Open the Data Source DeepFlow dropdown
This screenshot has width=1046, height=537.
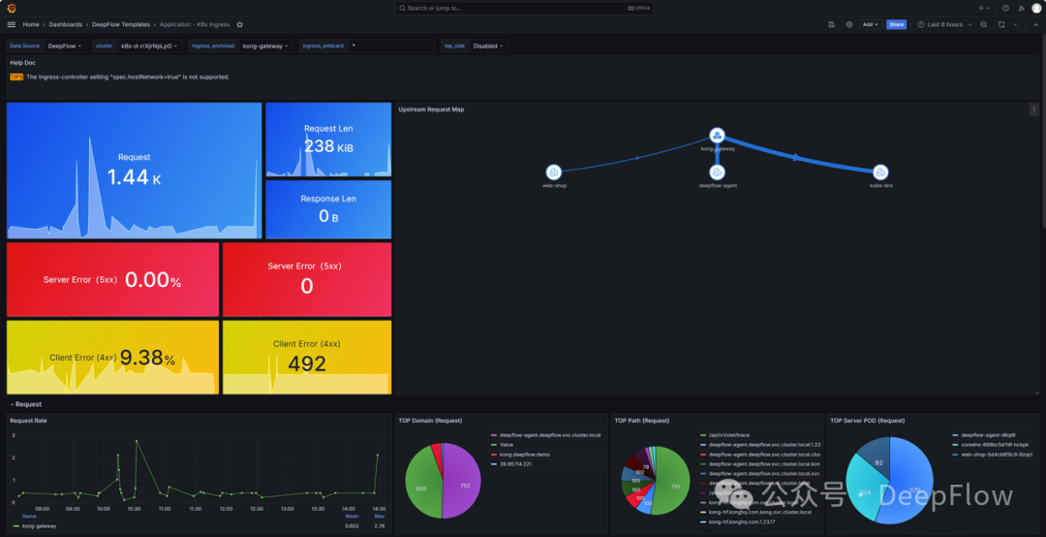click(x=65, y=46)
